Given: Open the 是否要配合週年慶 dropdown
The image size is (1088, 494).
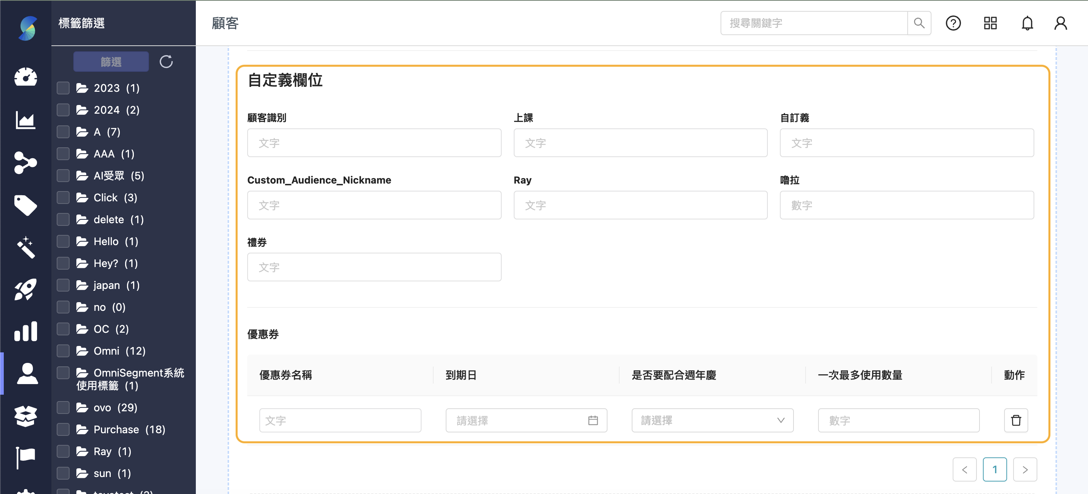Looking at the screenshot, I should [712, 420].
